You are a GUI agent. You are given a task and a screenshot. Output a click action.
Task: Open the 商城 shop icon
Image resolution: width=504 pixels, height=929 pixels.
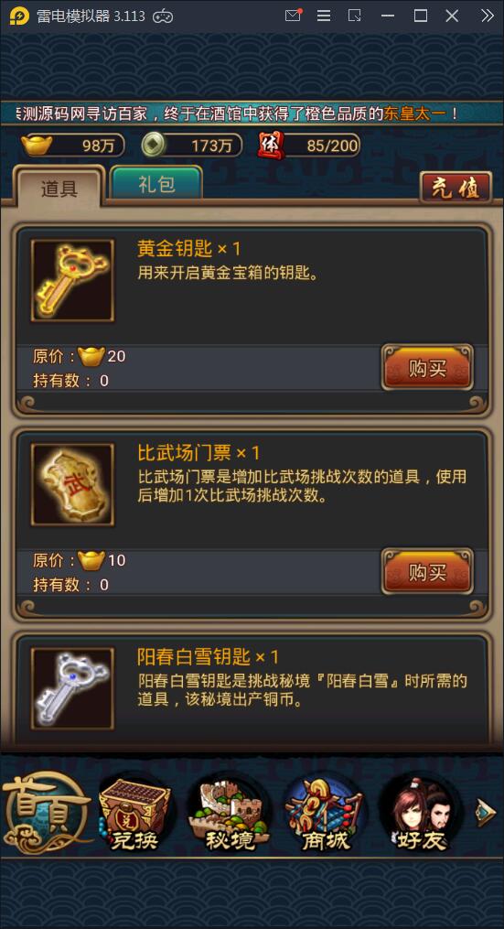tap(324, 815)
